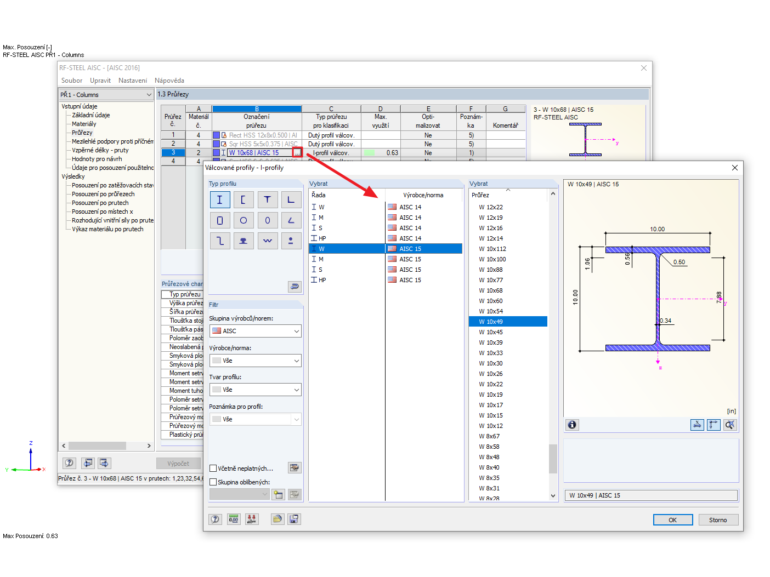Select 'Materiály' in the navigator tree
Screen dimensions: 770x577
click(x=84, y=124)
